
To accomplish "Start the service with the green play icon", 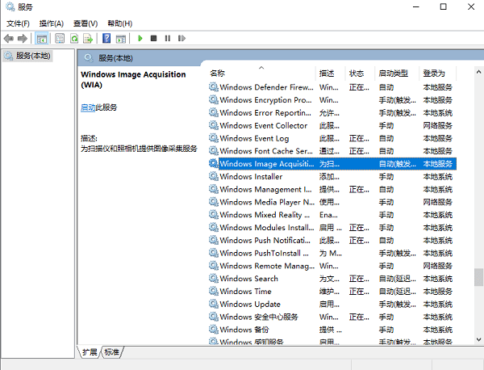I will 140,38.
